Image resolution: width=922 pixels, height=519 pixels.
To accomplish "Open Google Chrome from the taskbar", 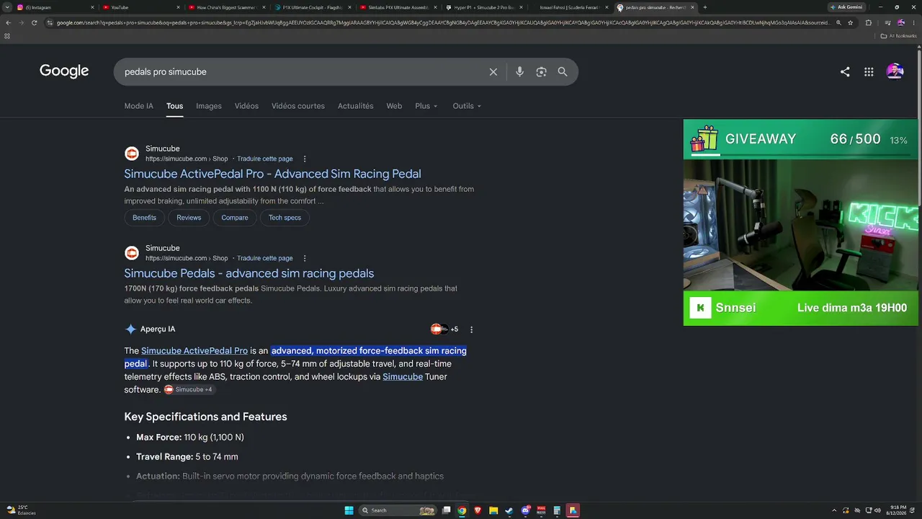I will pyautogui.click(x=462, y=510).
